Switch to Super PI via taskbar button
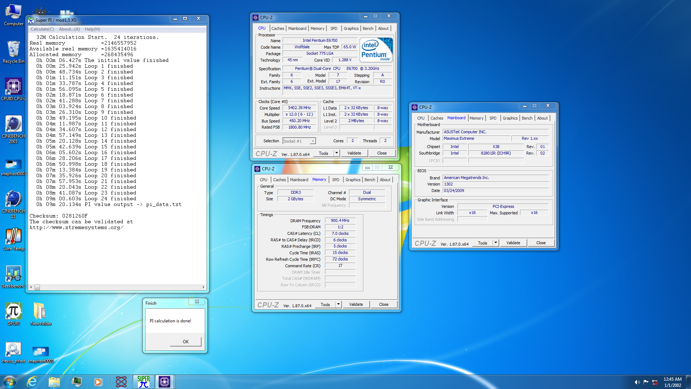The width and height of the screenshot is (691, 389). 143,382
